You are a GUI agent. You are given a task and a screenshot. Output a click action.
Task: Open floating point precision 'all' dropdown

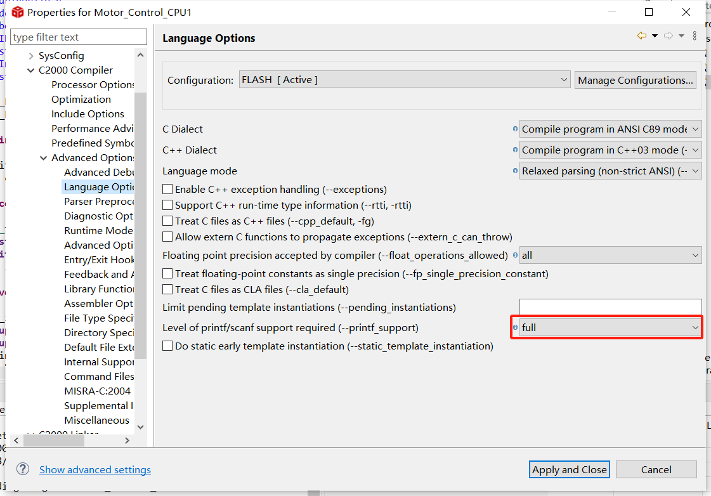610,255
